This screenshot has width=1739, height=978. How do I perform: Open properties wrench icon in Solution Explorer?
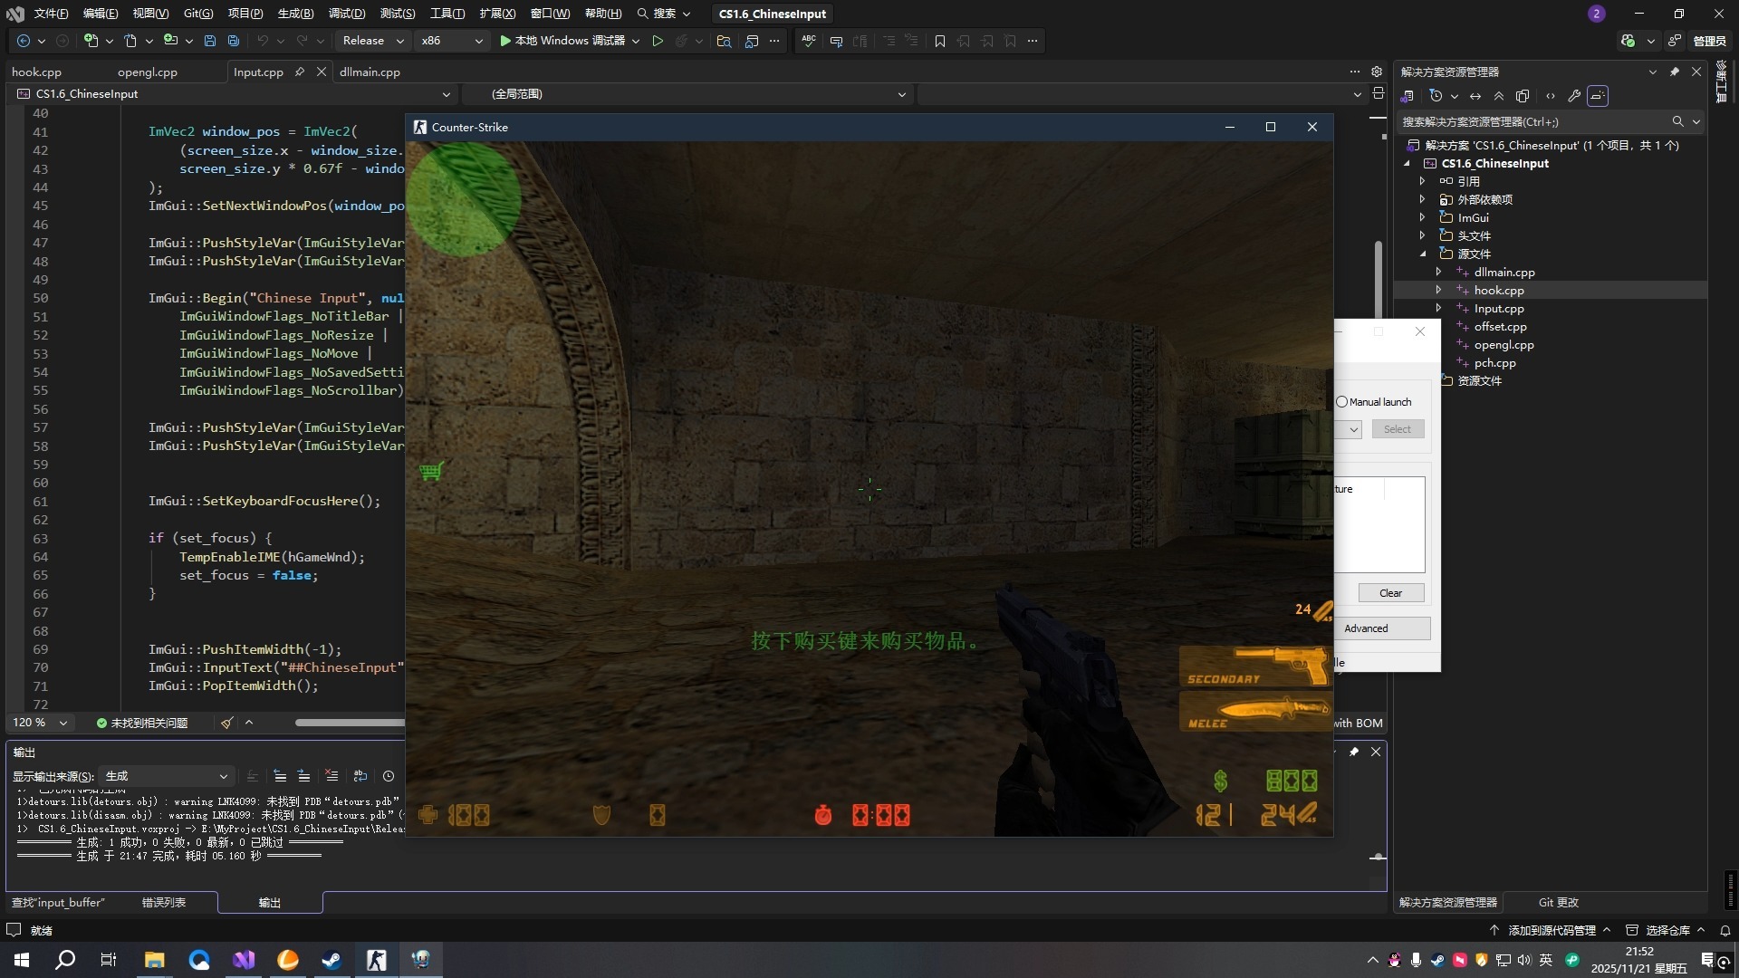1574,96
